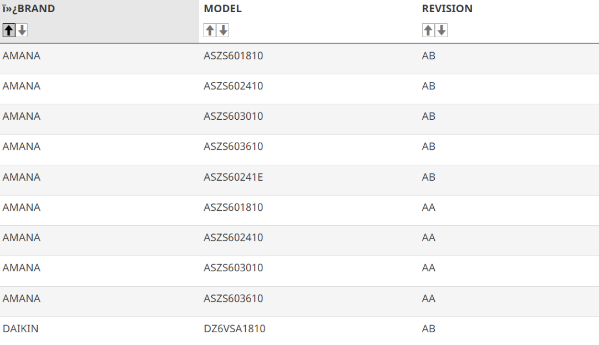Select model ASZS60241E cell
The height and width of the screenshot is (345, 599).
(x=233, y=177)
